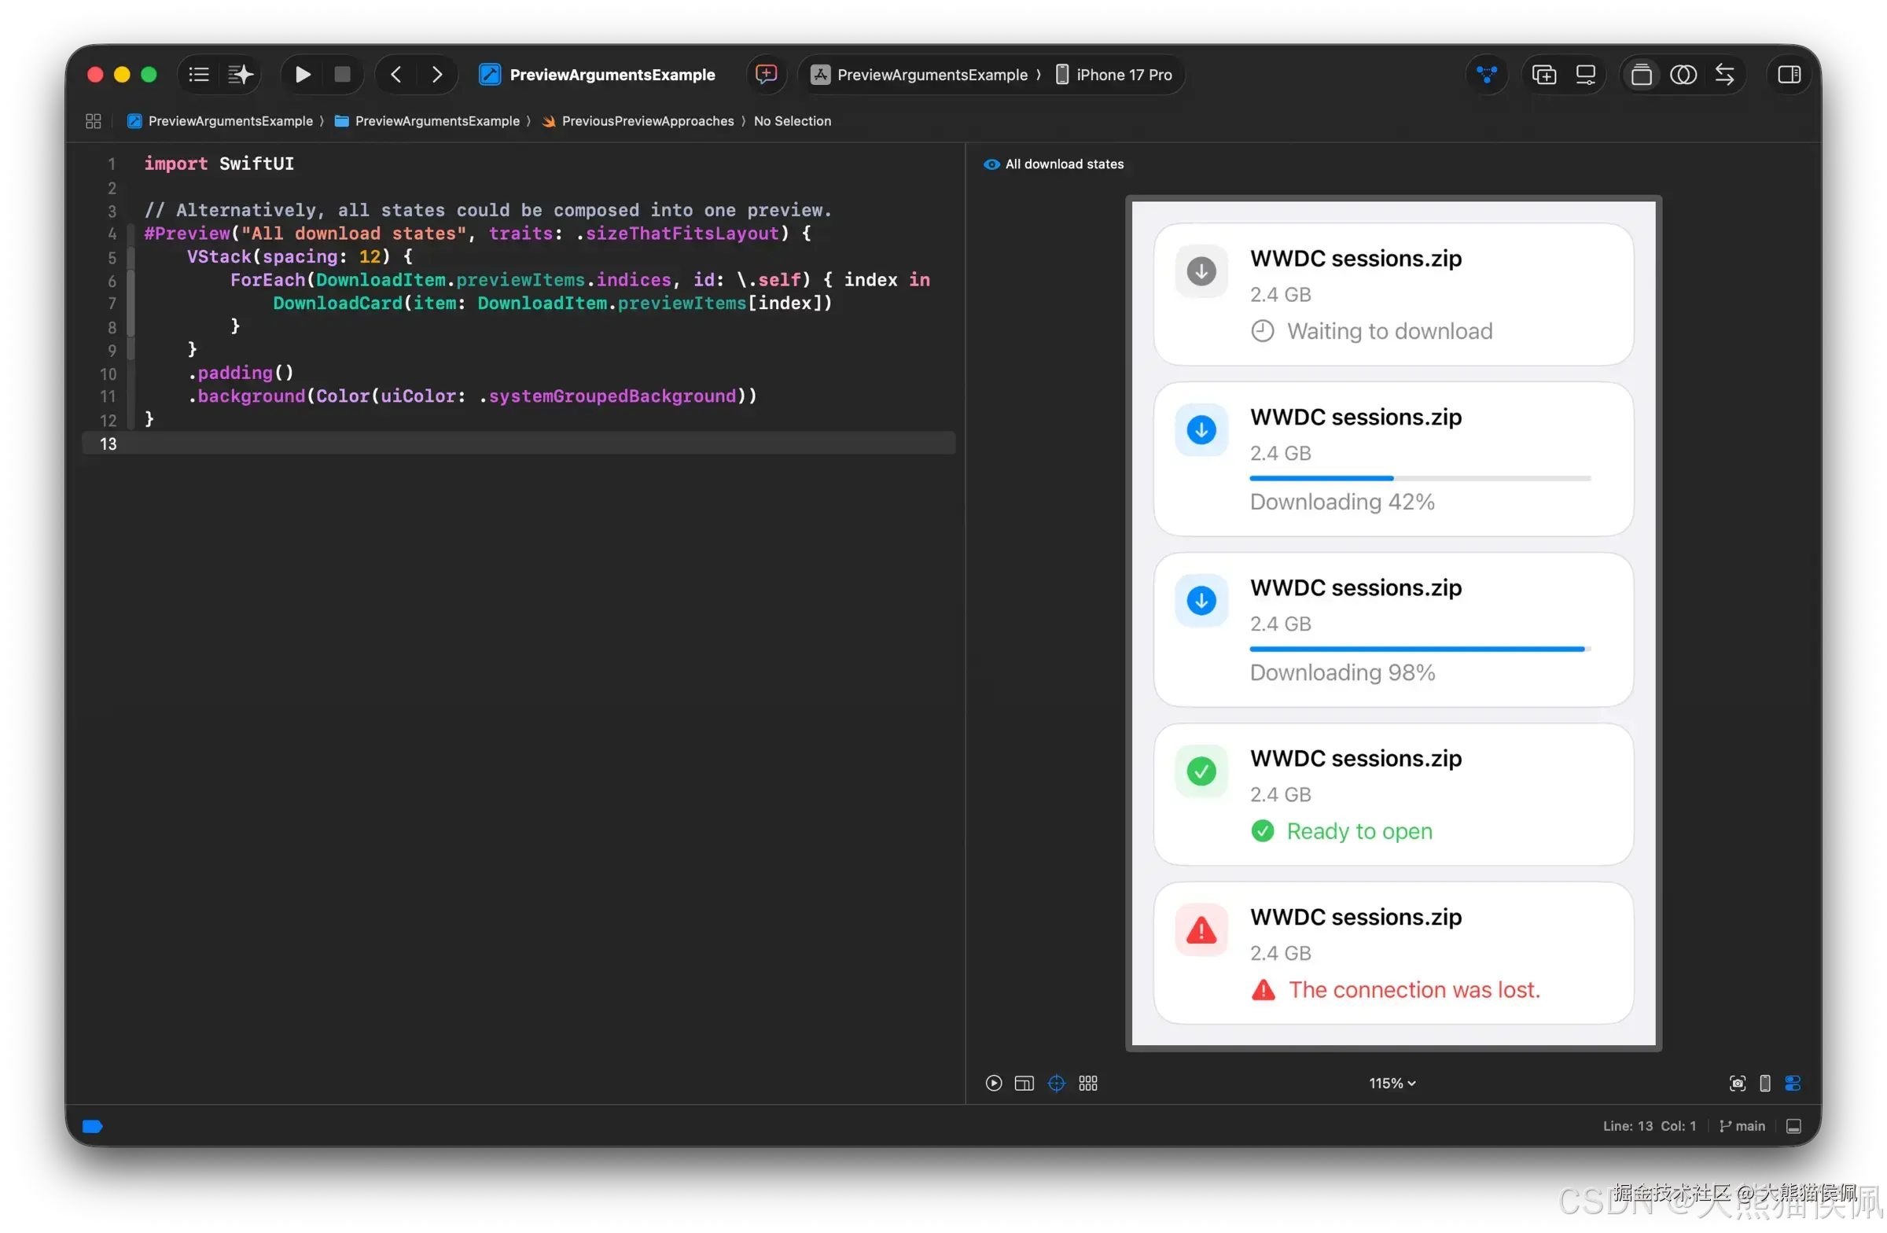The image size is (1887, 1233).
Task: Click the Library add-window icon
Action: click(x=1543, y=75)
